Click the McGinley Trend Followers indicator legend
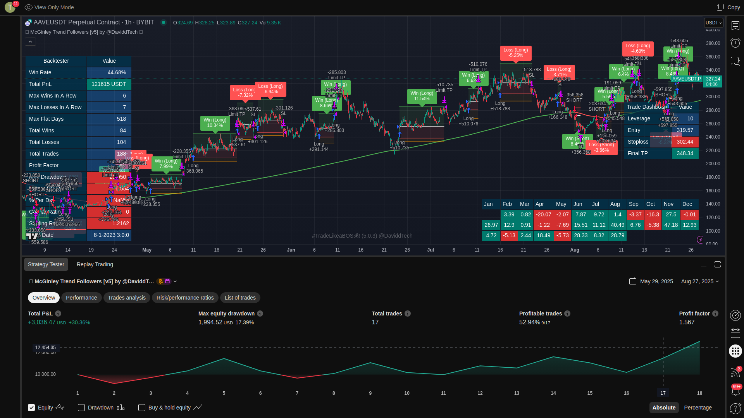 (84, 32)
